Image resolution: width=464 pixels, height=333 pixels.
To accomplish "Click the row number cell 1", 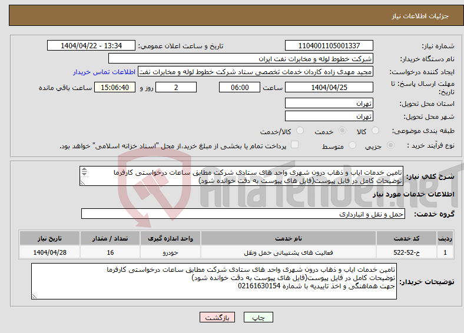I will pyautogui.click(x=445, y=252).
